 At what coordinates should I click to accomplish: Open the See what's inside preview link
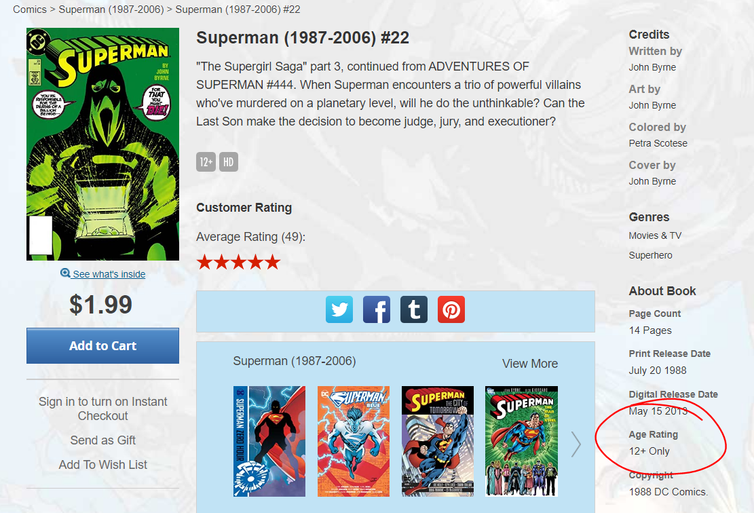coord(109,274)
